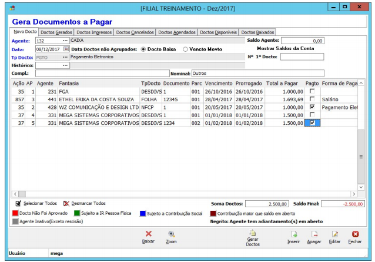This screenshot has height=262, width=375.
Task: Click the 01/02/2018 Vencimento cell
Action: coord(218,123)
